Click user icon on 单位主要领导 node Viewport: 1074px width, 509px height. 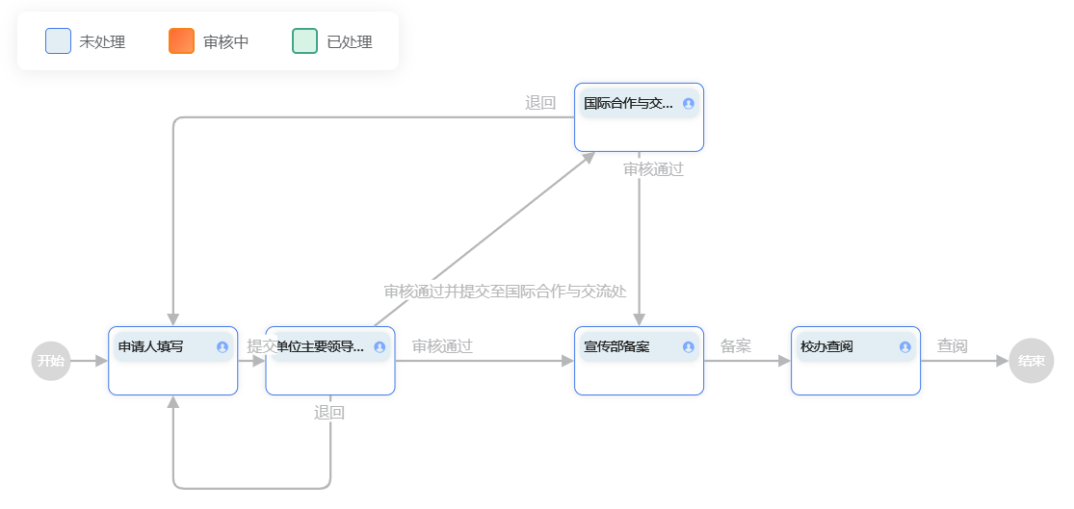click(380, 347)
